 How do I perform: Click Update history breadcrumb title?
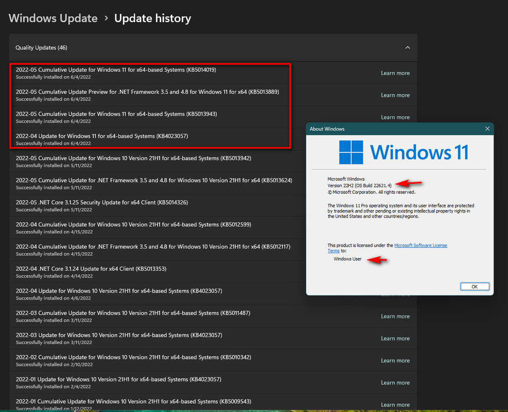pyautogui.click(x=152, y=18)
